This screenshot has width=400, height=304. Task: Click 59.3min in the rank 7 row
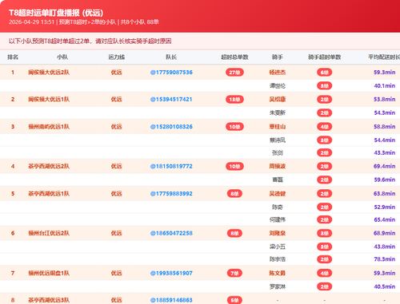click(x=384, y=273)
